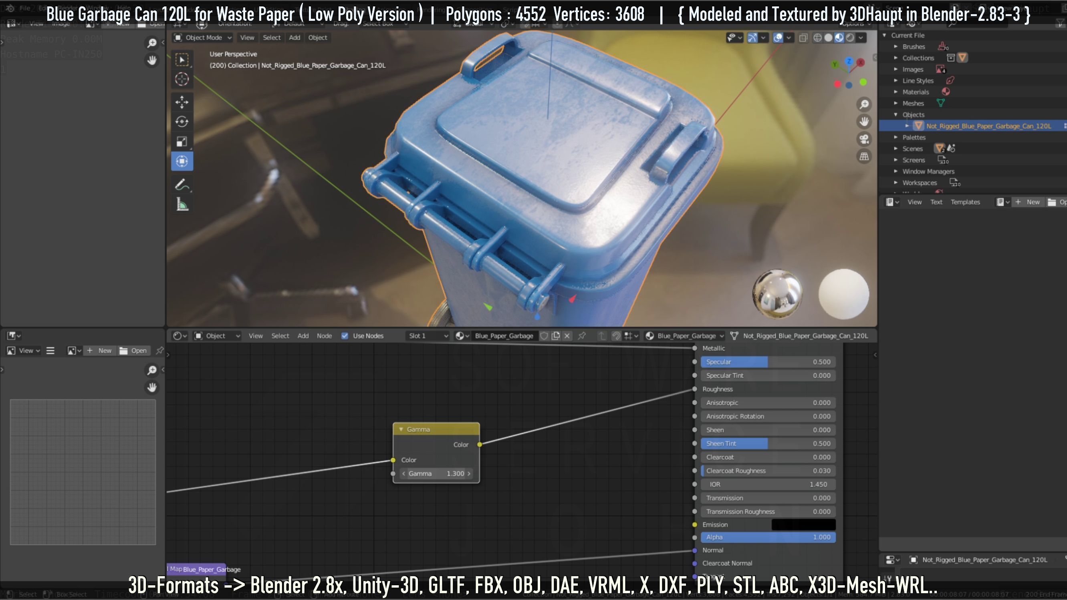Switch perspective/orthographic grid icon
The height and width of the screenshot is (600, 1067).
864,157
